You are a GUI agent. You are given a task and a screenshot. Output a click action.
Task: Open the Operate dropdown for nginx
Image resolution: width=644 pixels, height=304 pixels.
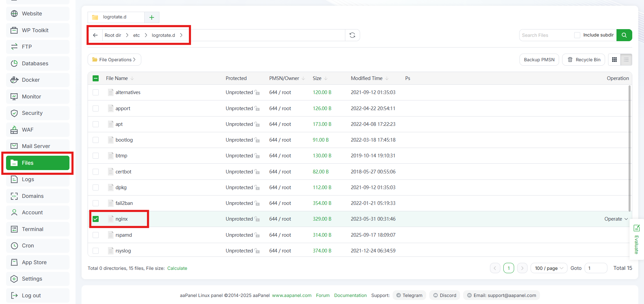(616, 219)
